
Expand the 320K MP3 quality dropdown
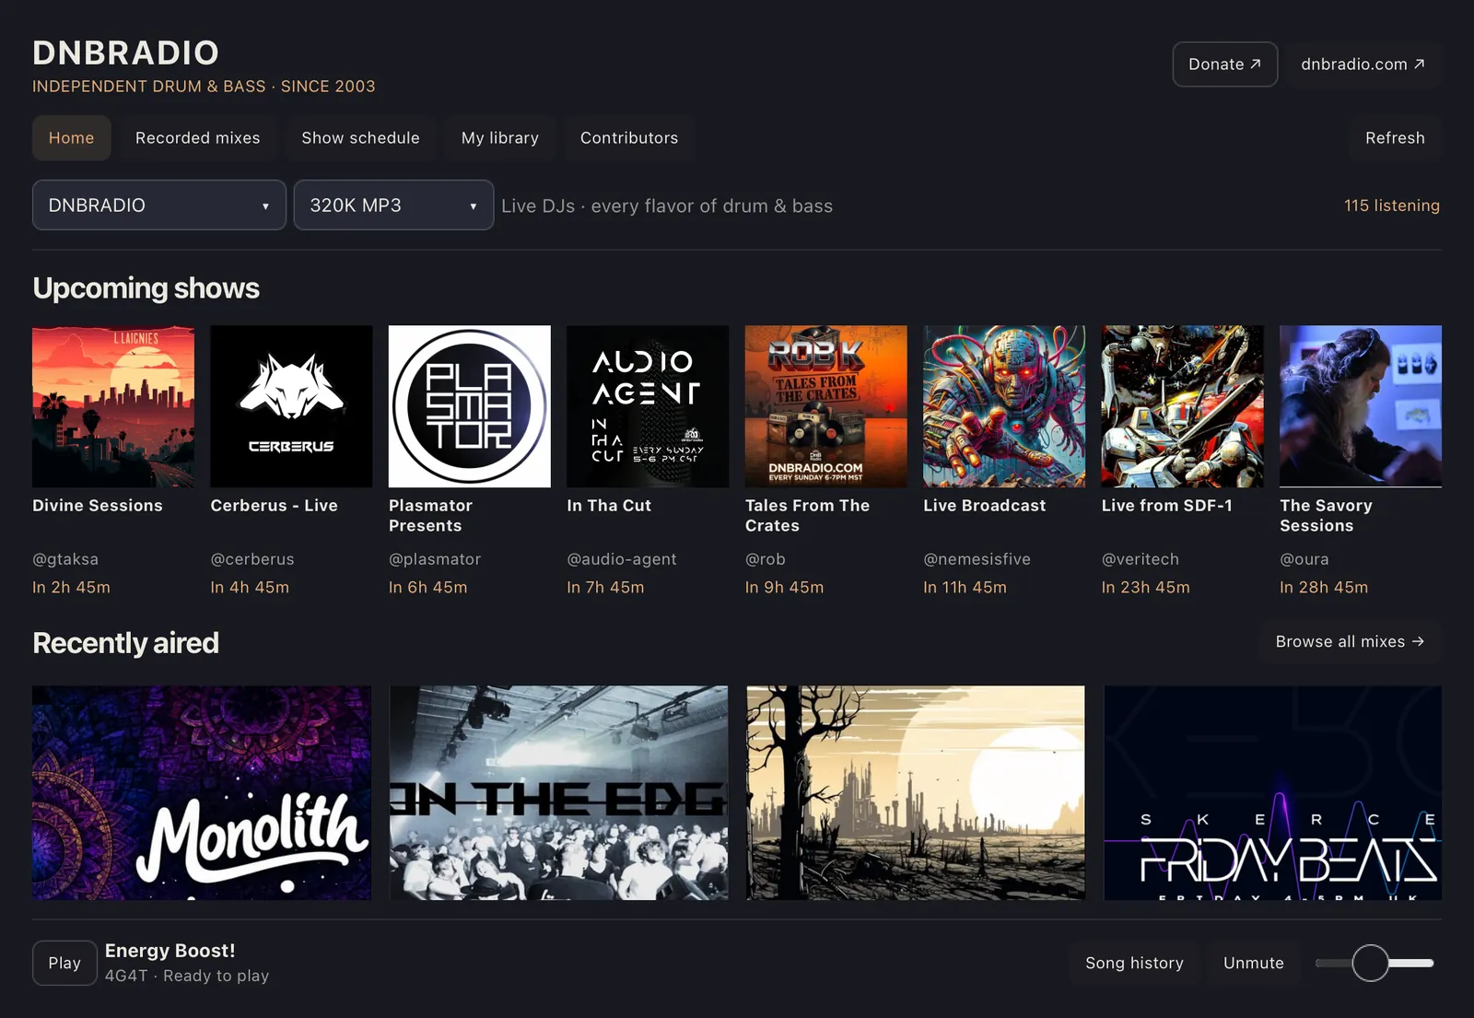coord(393,205)
